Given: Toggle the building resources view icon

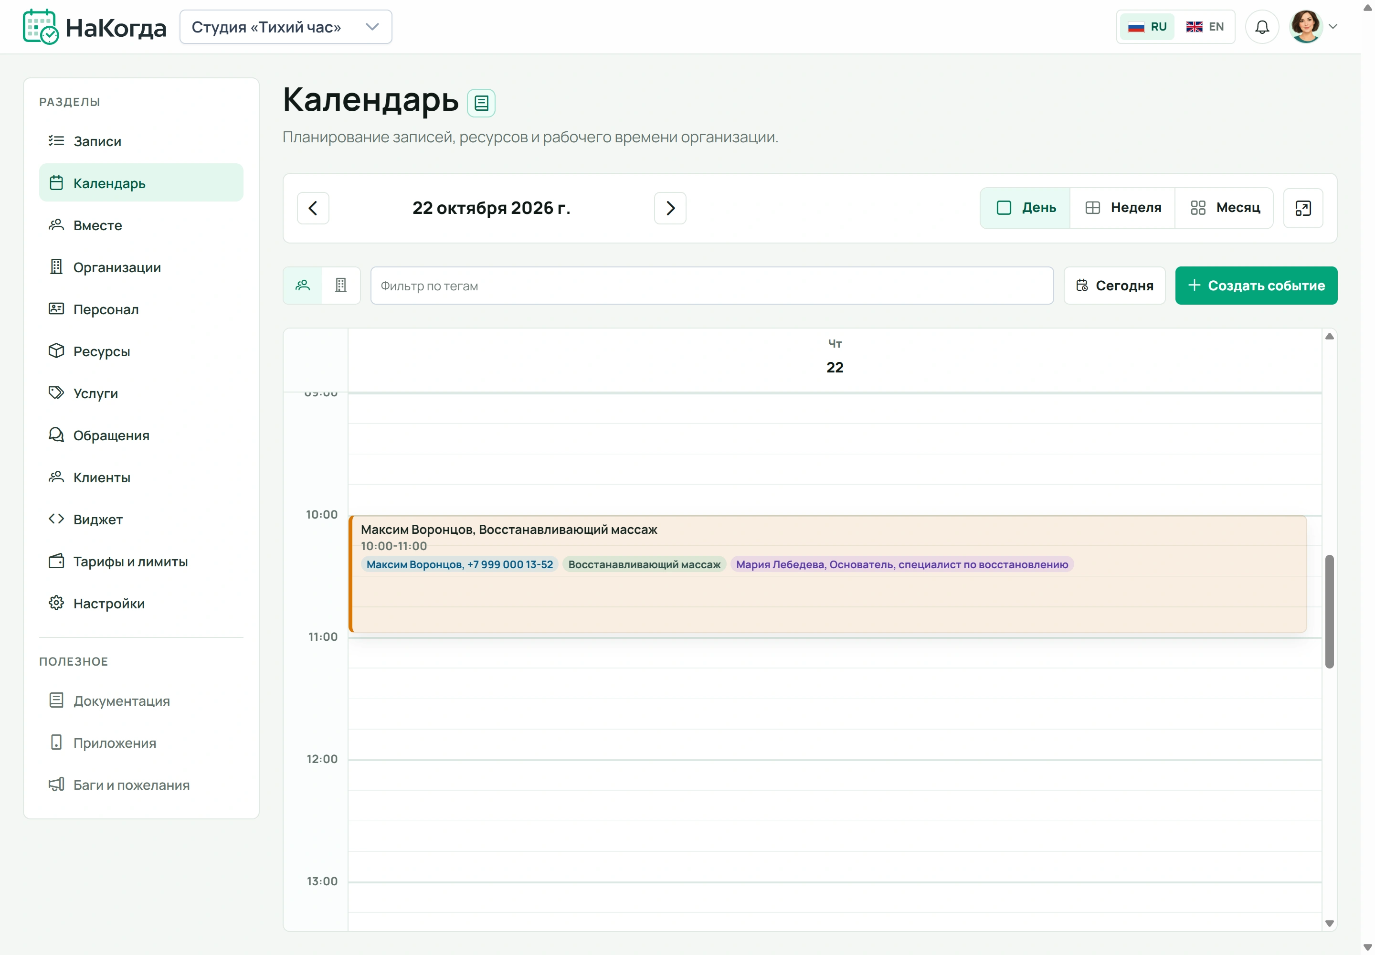Looking at the screenshot, I should coord(341,286).
